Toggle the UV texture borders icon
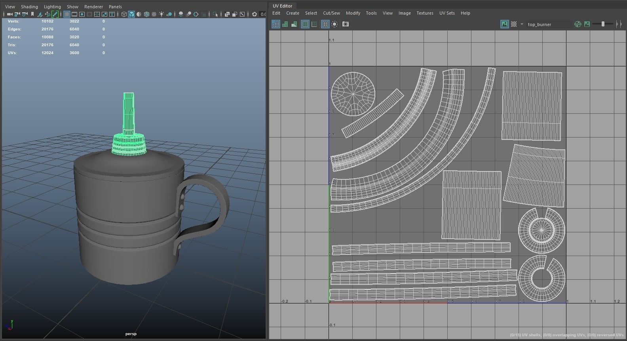Viewport: 627px width, 341px height. (x=305, y=24)
